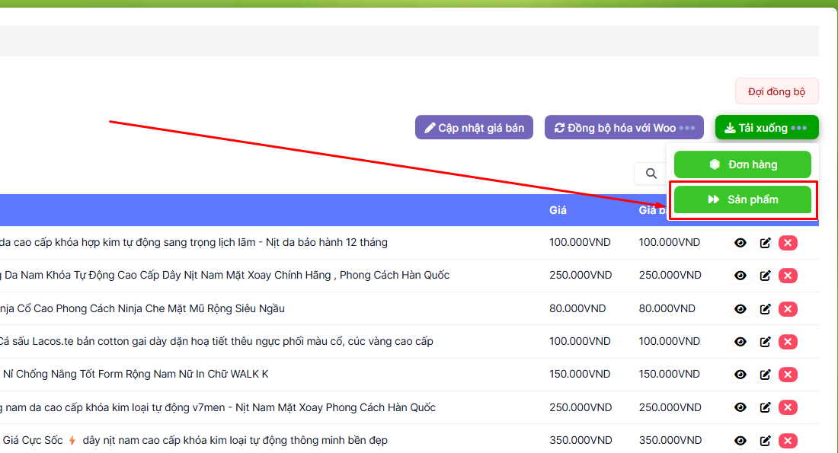838x453 pixels.
Task: Expand the Đồng bộ hóa với Woo menu
Action: coord(686,128)
